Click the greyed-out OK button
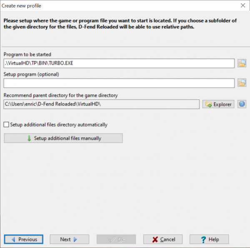Image resolution: width=250 pixels, height=248 pixels. click(116, 239)
